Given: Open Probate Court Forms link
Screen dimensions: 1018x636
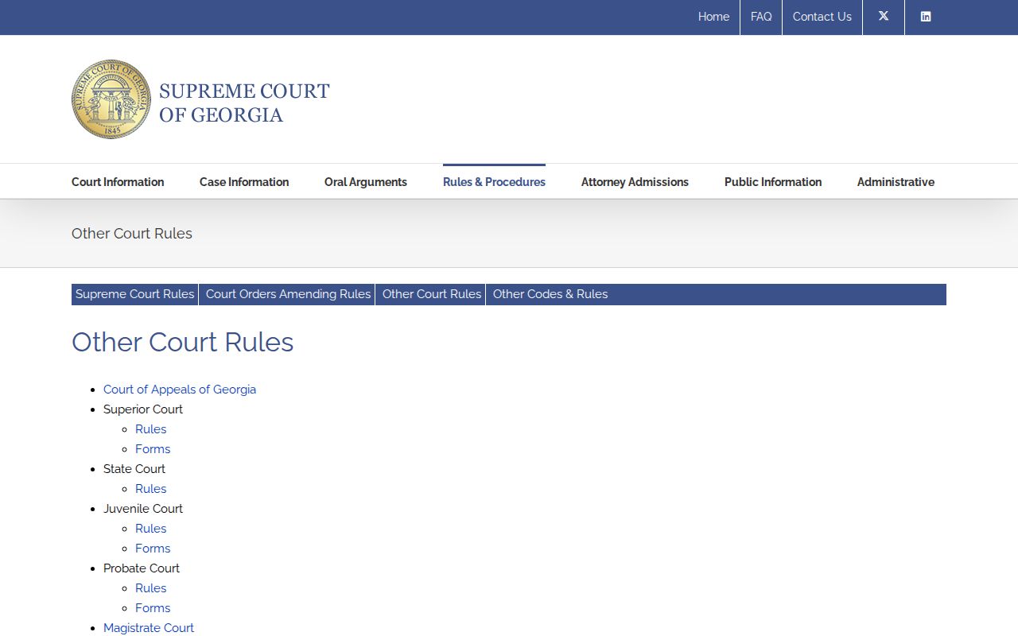Looking at the screenshot, I should click(x=153, y=608).
